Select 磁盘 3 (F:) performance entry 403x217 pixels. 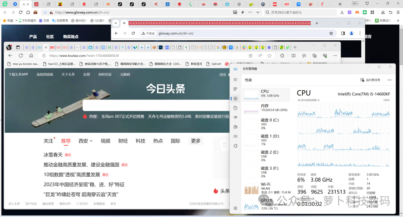click(266, 172)
